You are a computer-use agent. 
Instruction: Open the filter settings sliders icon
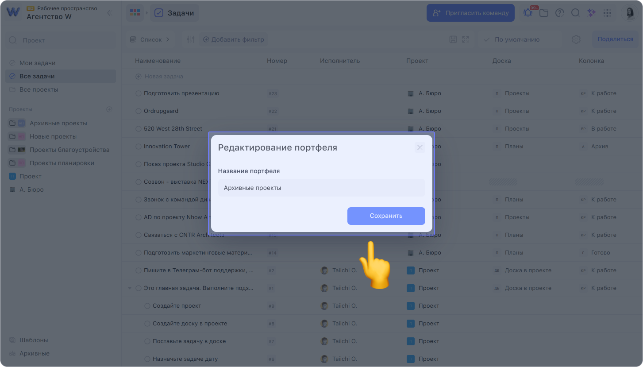click(191, 39)
